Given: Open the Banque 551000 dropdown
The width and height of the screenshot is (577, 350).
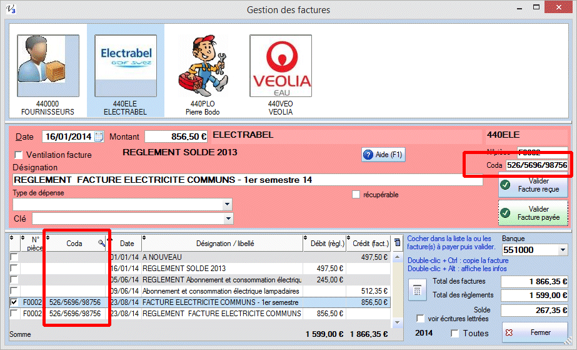Looking at the screenshot, I should (x=563, y=250).
